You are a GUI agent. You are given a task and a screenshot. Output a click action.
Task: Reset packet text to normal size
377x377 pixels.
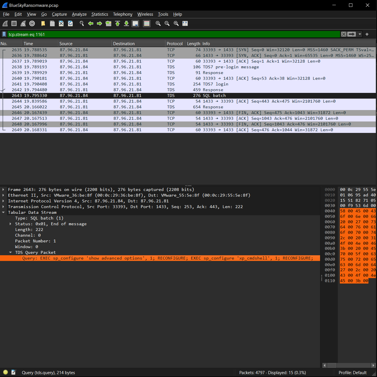(176, 23)
